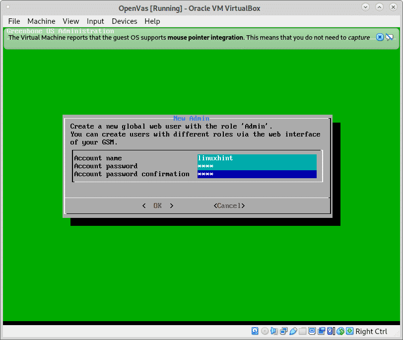Screen dimensions: 403x340
Task: Open the window options dropdown in title bar
Action: pyautogui.click(x=365, y=7)
